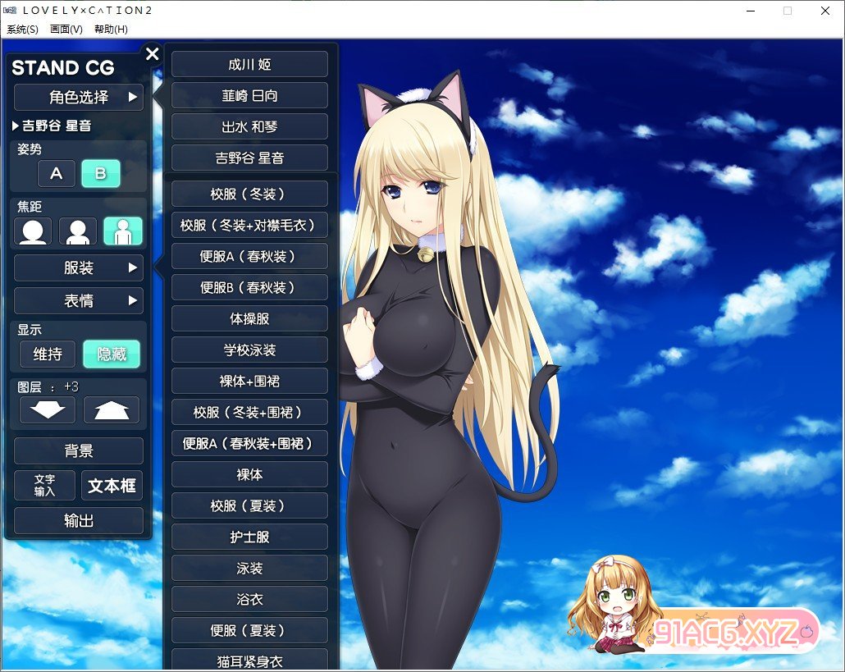Move layer down with down arrow

pos(47,409)
